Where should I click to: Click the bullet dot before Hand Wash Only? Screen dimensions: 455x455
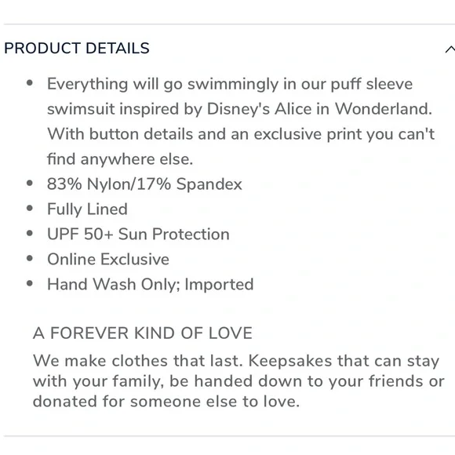[30, 283]
